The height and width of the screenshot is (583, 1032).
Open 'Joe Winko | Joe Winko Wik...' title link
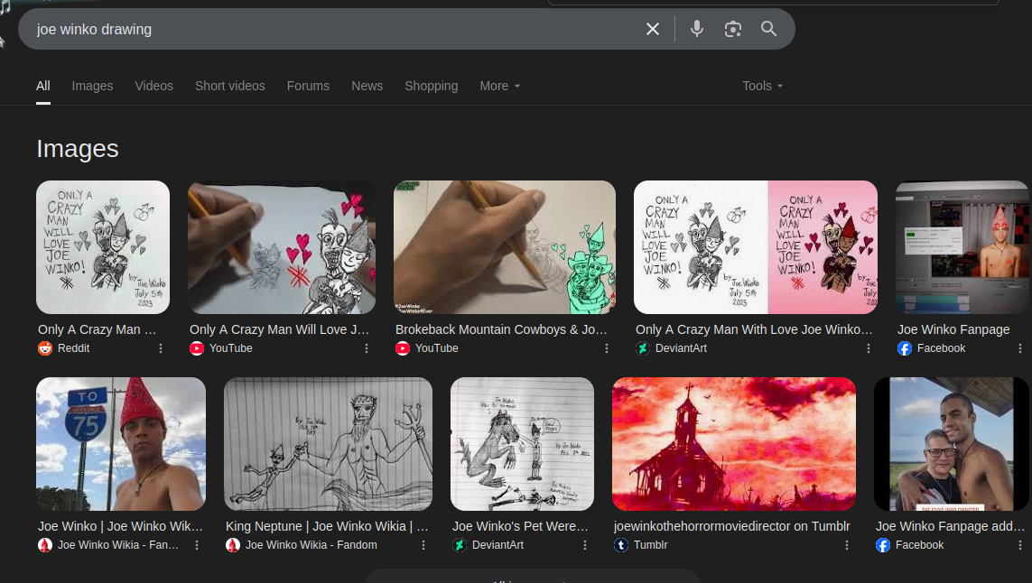click(x=120, y=526)
